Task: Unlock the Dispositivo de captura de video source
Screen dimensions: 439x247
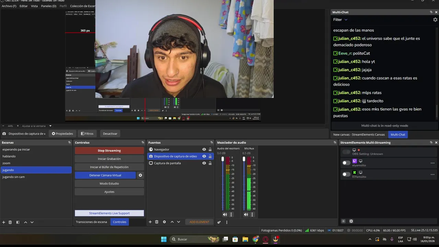Action: tap(210, 156)
